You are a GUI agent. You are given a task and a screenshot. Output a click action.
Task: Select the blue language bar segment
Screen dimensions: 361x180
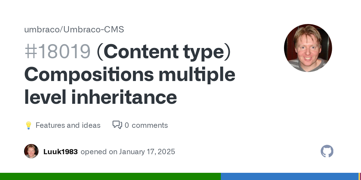click(x=290, y=176)
